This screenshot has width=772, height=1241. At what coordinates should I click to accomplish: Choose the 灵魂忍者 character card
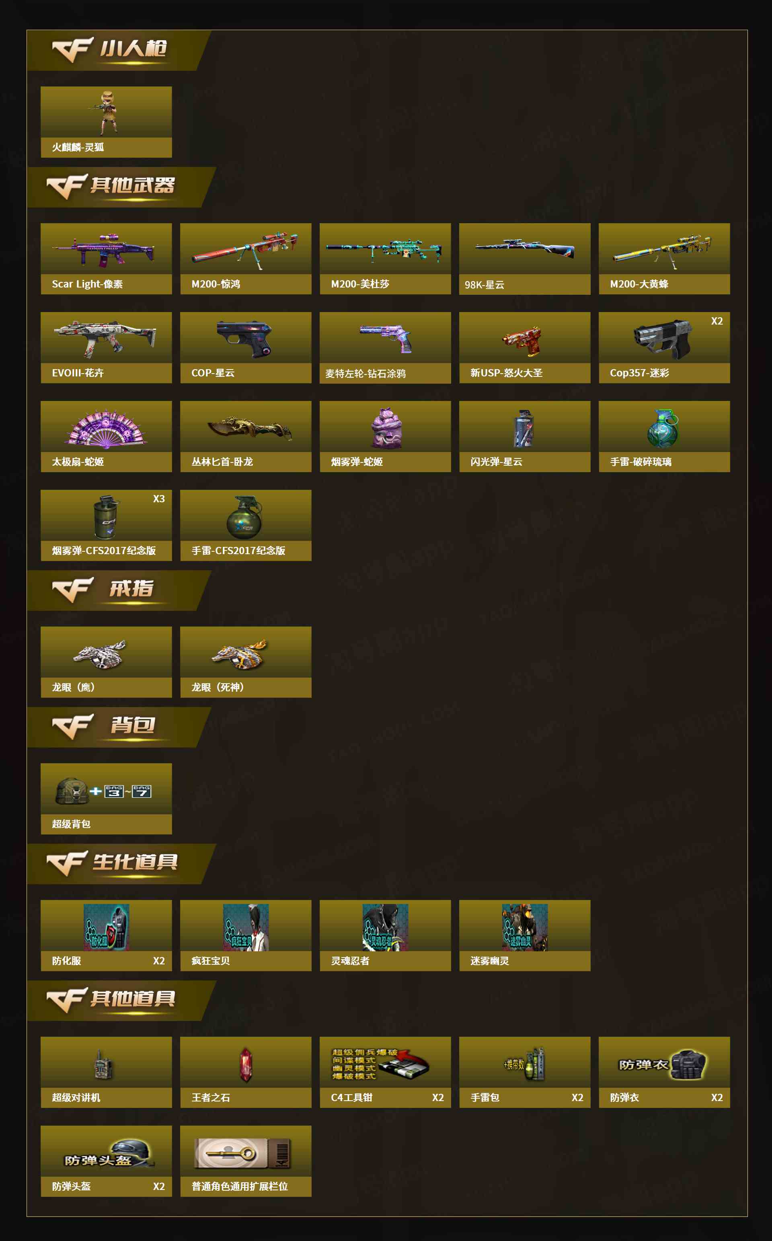[385, 936]
